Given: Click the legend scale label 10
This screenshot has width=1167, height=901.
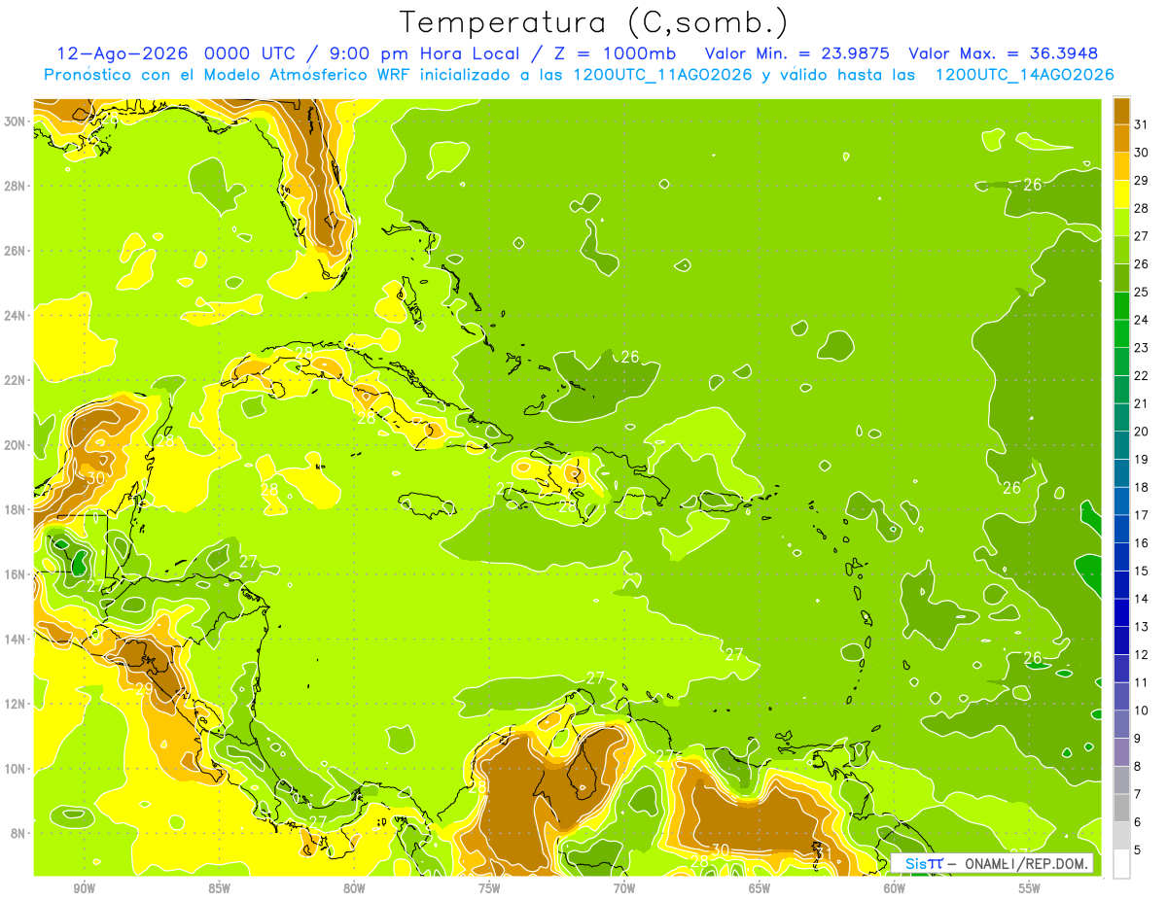Looking at the screenshot, I should [1141, 710].
